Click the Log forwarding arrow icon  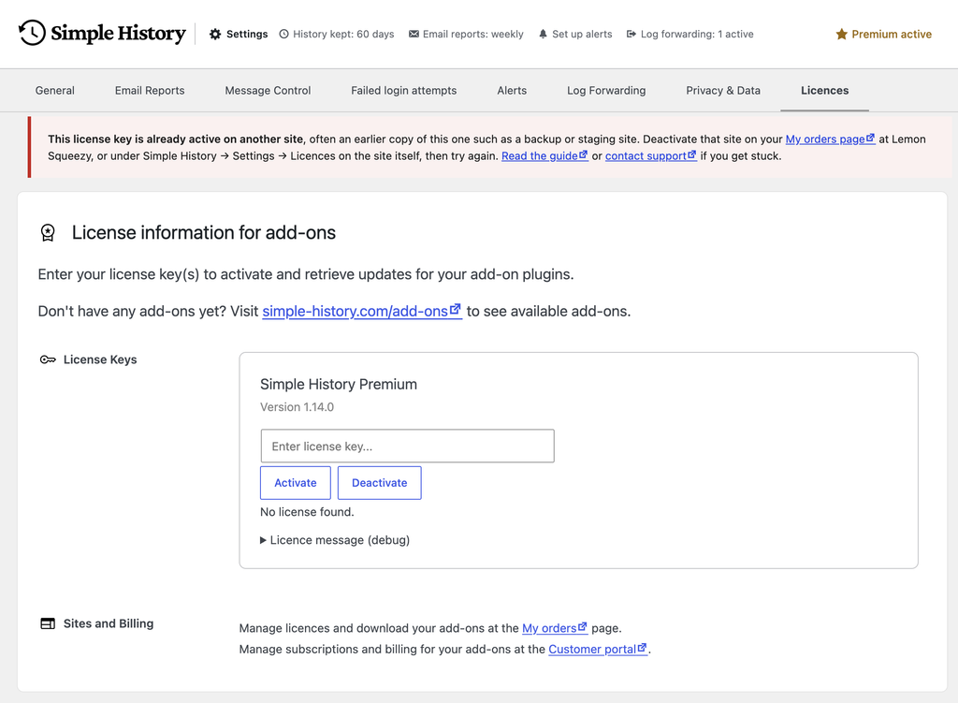point(631,35)
